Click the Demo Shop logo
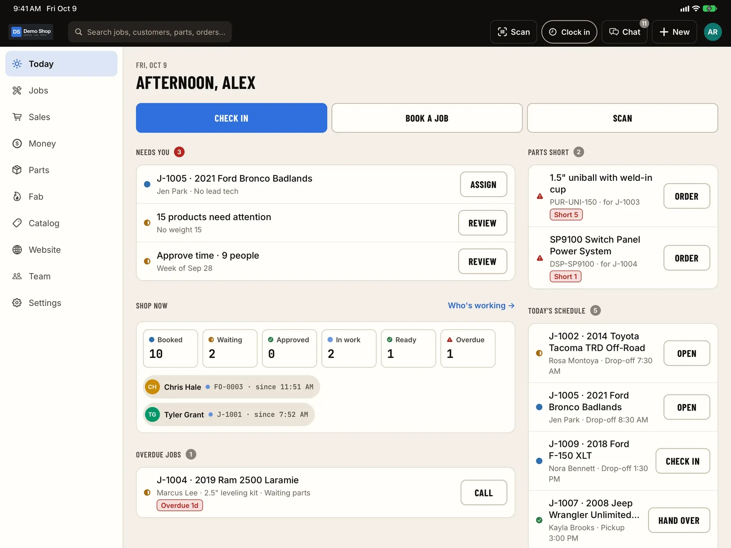The height and width of the screenshot is (548, 731). click(31, 32)
